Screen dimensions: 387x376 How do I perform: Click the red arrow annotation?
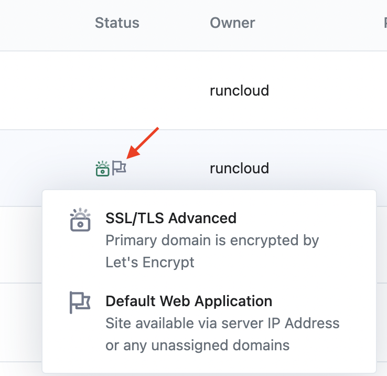(143, 142)
